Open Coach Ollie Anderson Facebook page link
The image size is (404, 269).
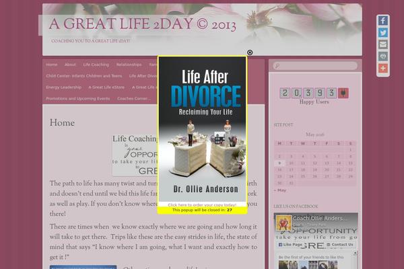(320, 219)
